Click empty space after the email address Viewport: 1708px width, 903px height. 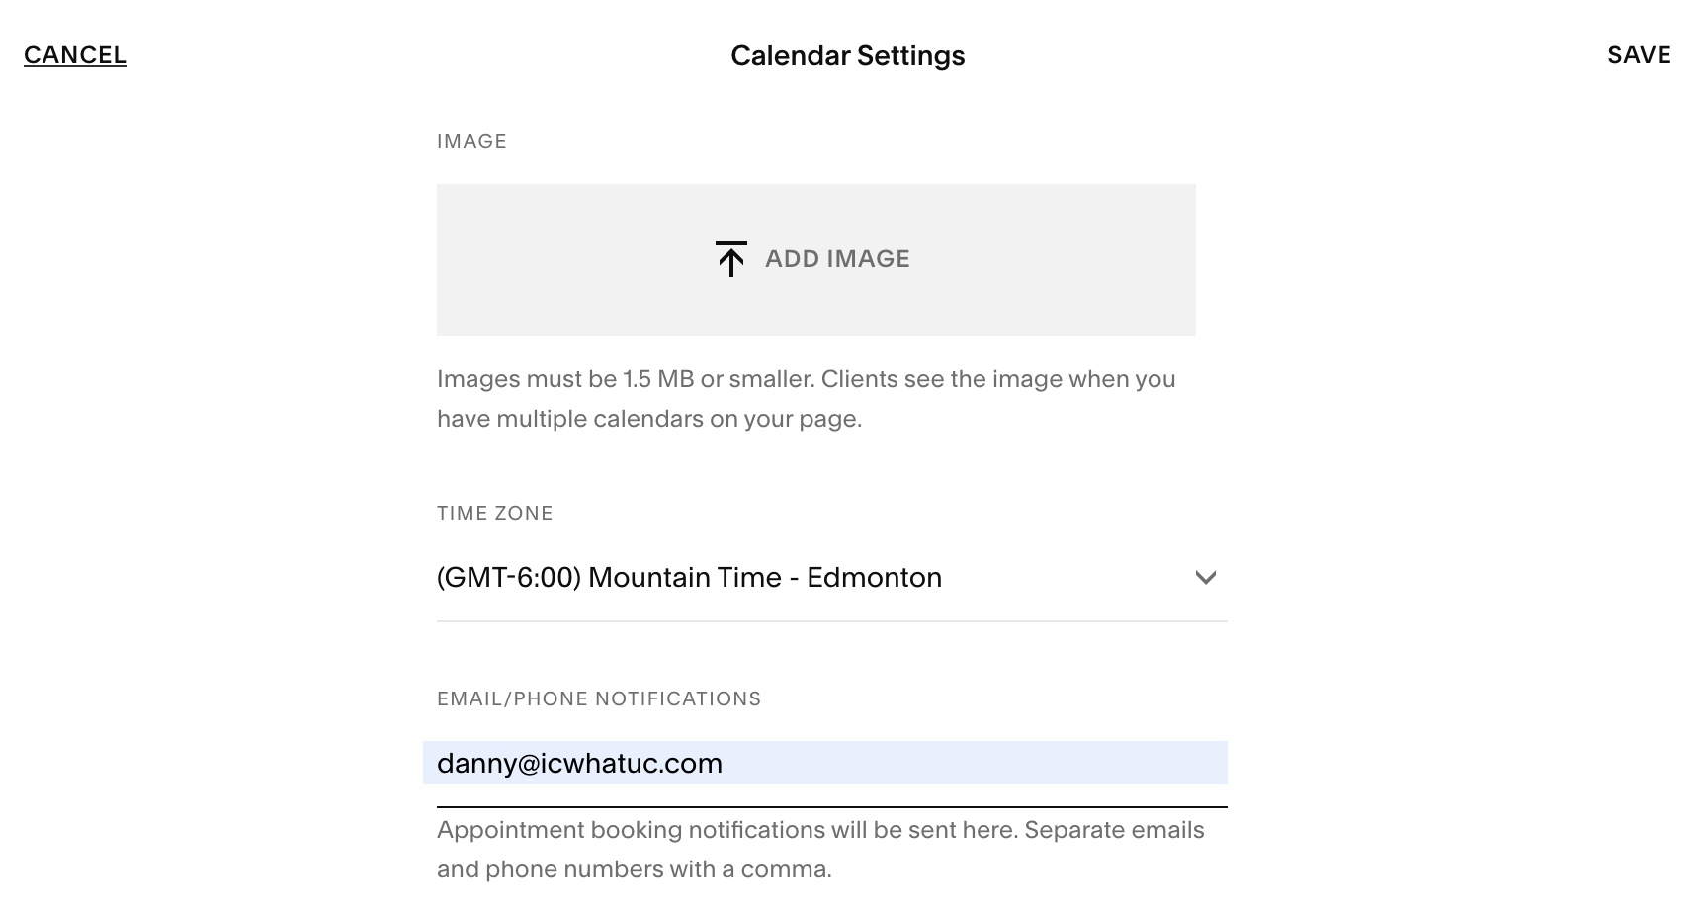[974, 763]
